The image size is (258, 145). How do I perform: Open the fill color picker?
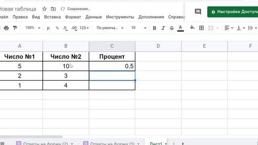pos(192,28)
